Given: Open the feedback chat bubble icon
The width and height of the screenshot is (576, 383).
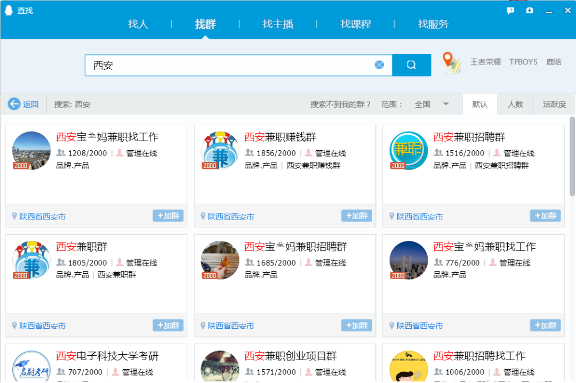Looking at the screenshot, I should [510, 11].
